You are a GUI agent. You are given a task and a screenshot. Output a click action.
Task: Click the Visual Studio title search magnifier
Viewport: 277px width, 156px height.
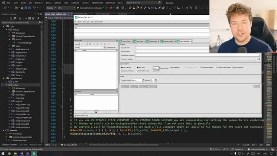(159, 3)
